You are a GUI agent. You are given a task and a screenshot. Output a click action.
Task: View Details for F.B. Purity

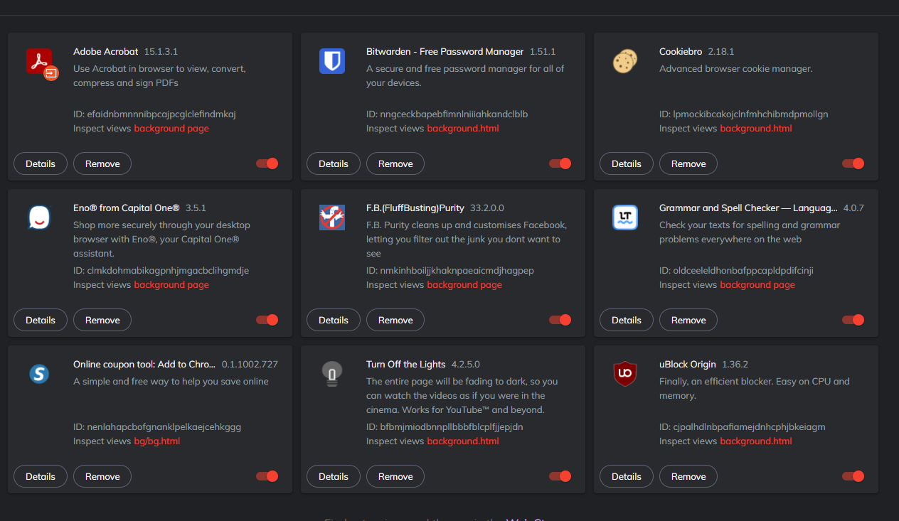334,320
